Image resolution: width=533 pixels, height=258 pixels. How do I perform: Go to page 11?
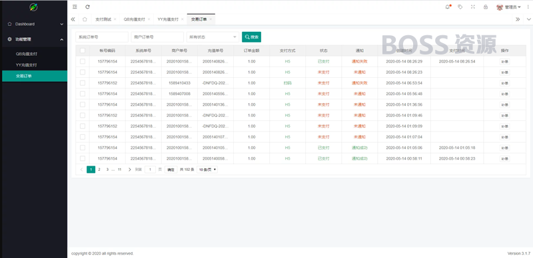point(119,170)
